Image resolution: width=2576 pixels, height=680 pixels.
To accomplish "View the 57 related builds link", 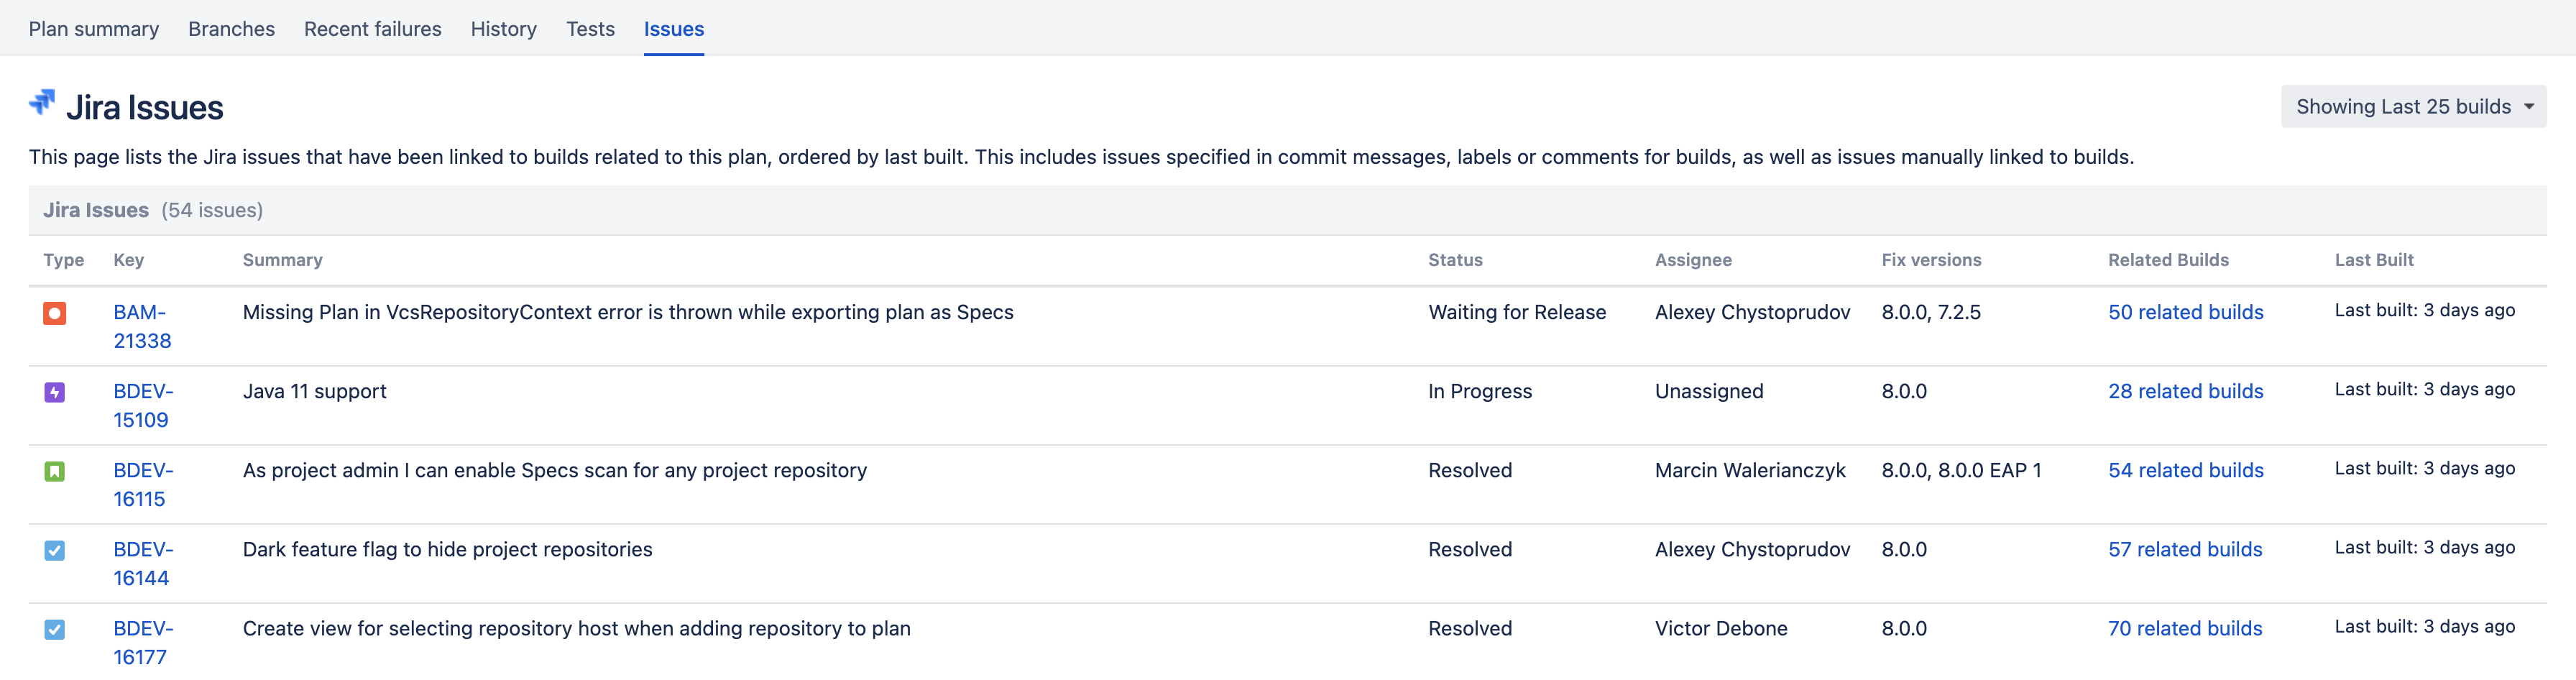I will pyautogui.click(x=2185, y=549).
